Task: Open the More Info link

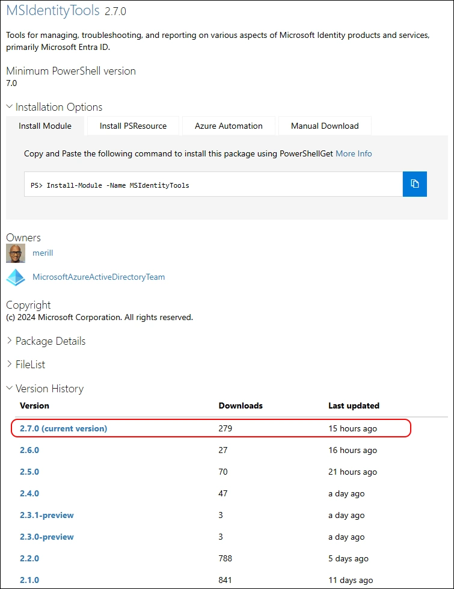Action: pyautogui.click(x=354, y=153)
